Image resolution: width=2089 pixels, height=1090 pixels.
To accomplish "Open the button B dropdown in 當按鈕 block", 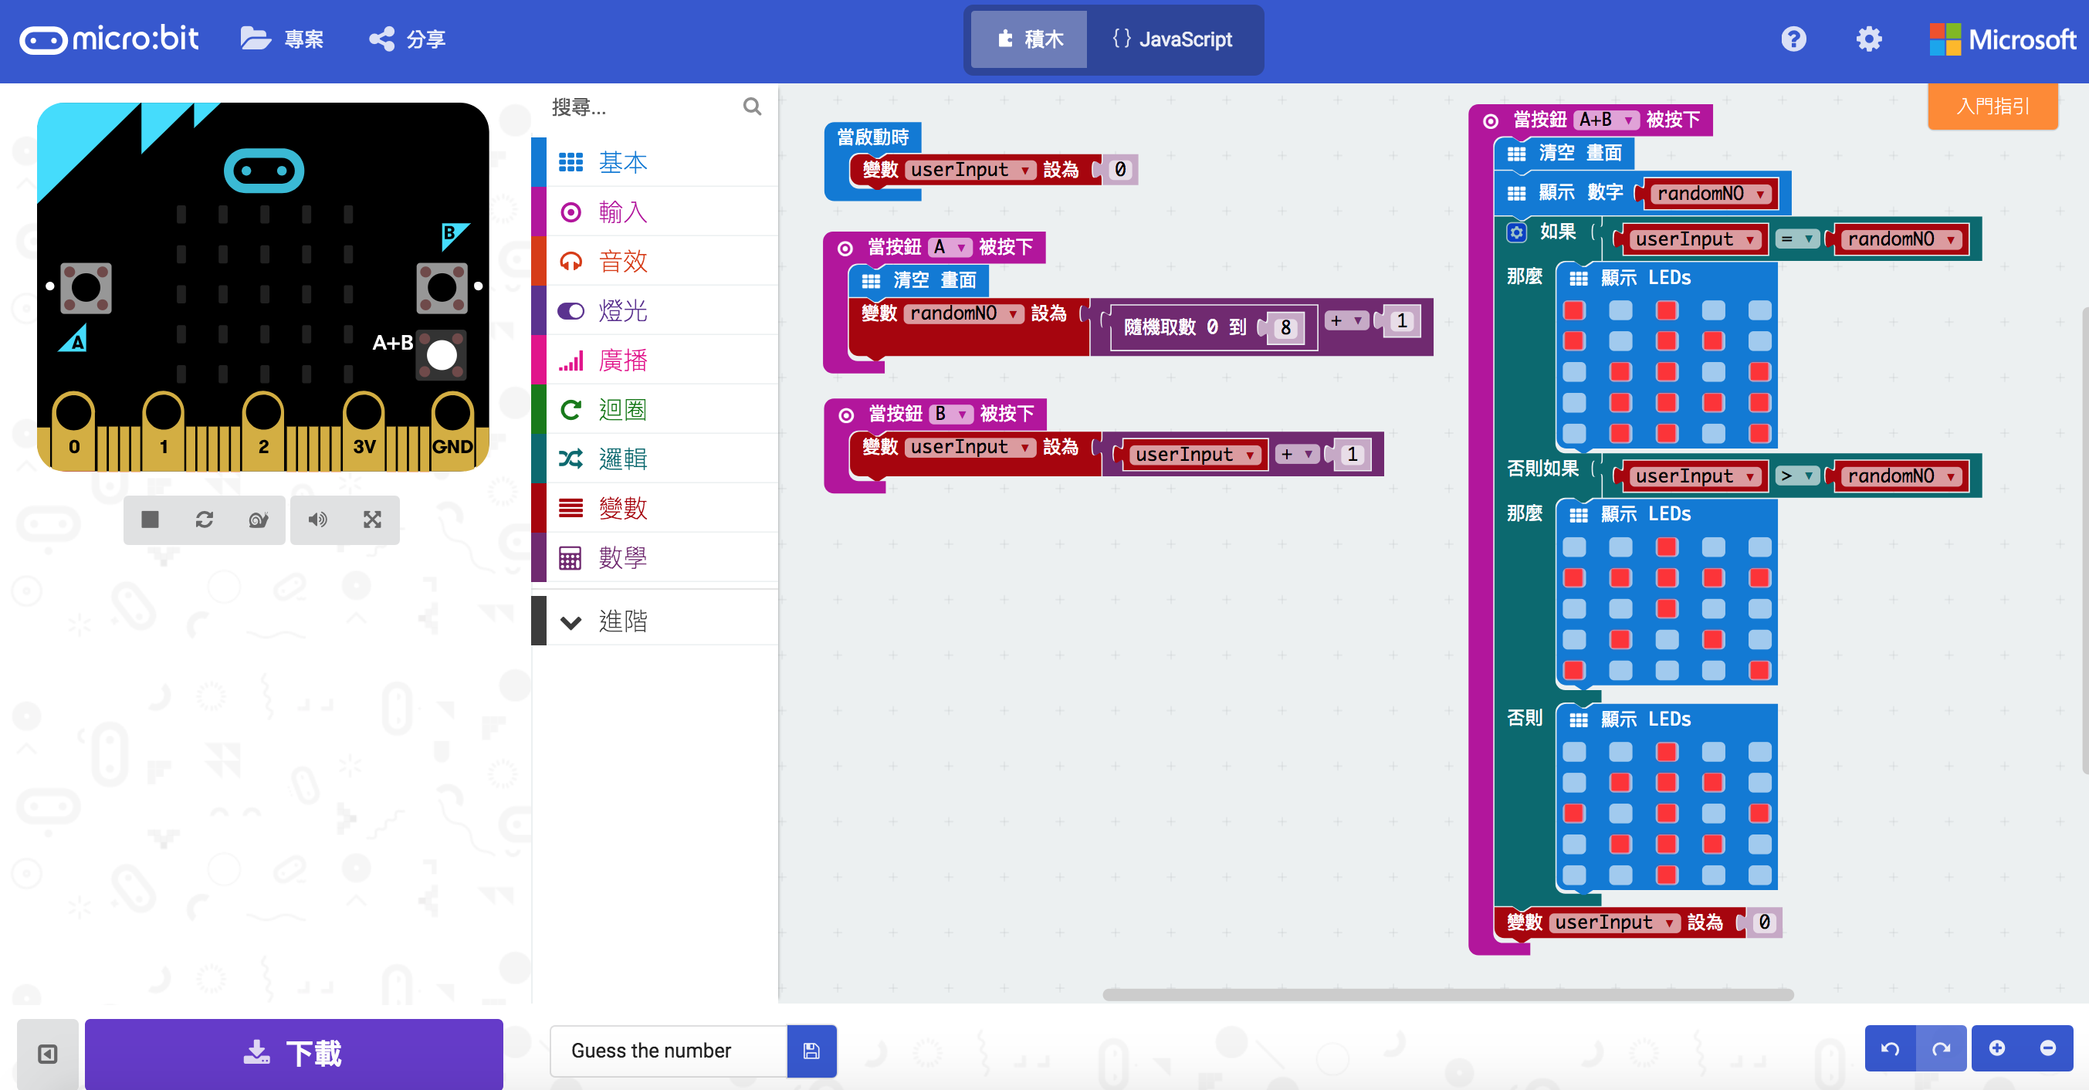I will pos(950,415).
